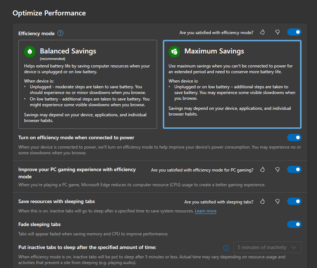
Task: Turn off PC gaming efficiency mode toggle
Action: click(x=294, y=169)
